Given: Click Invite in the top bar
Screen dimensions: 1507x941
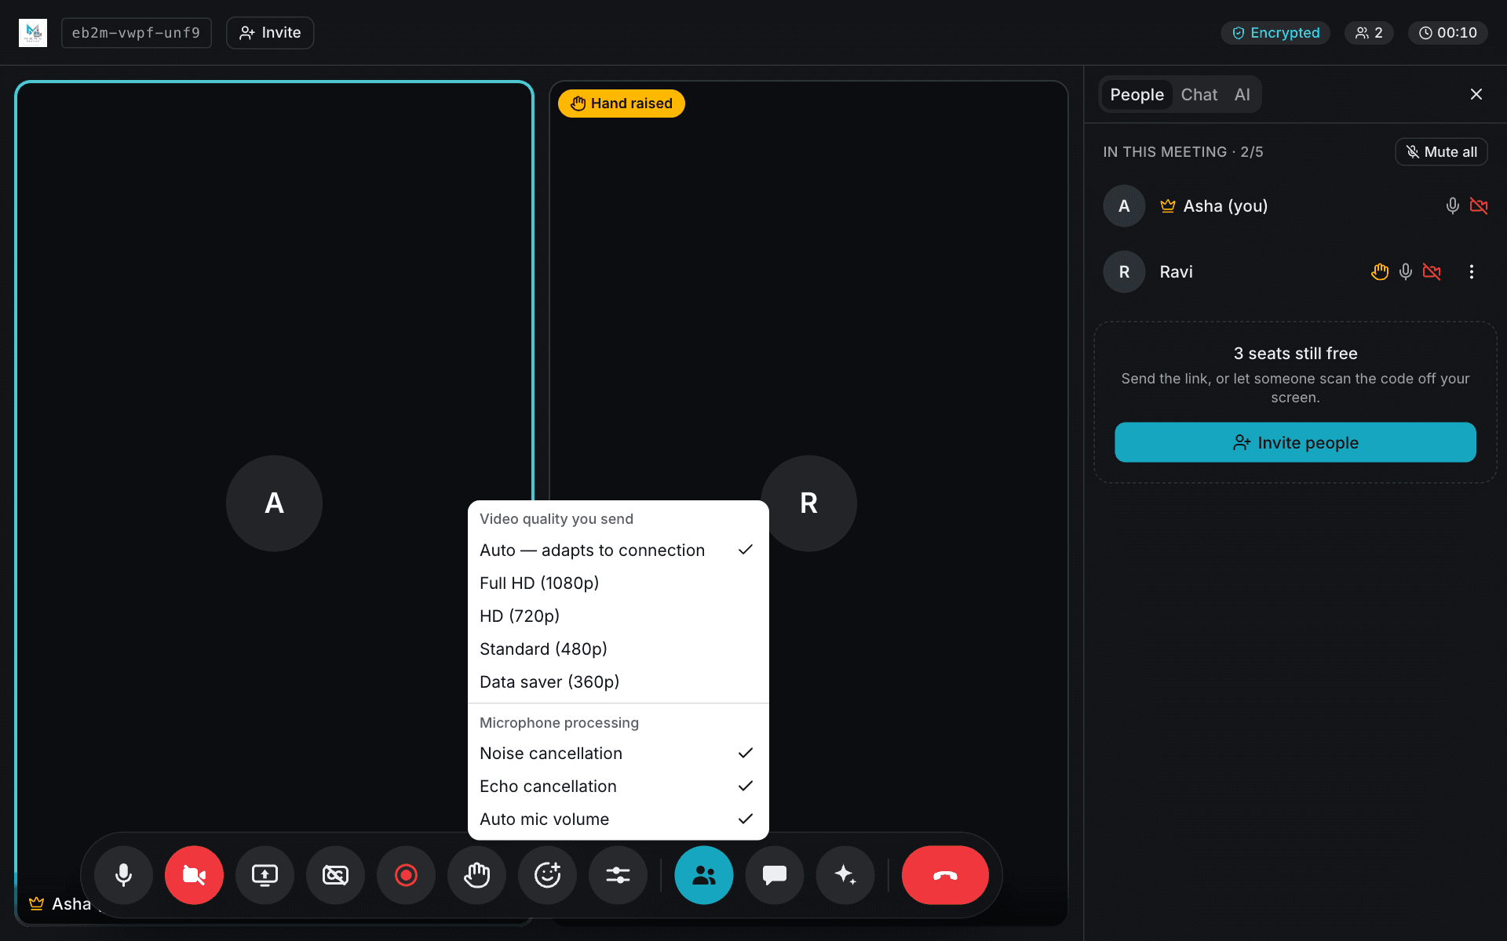Looking at the screenshot, I should click(x=270, y=33).
